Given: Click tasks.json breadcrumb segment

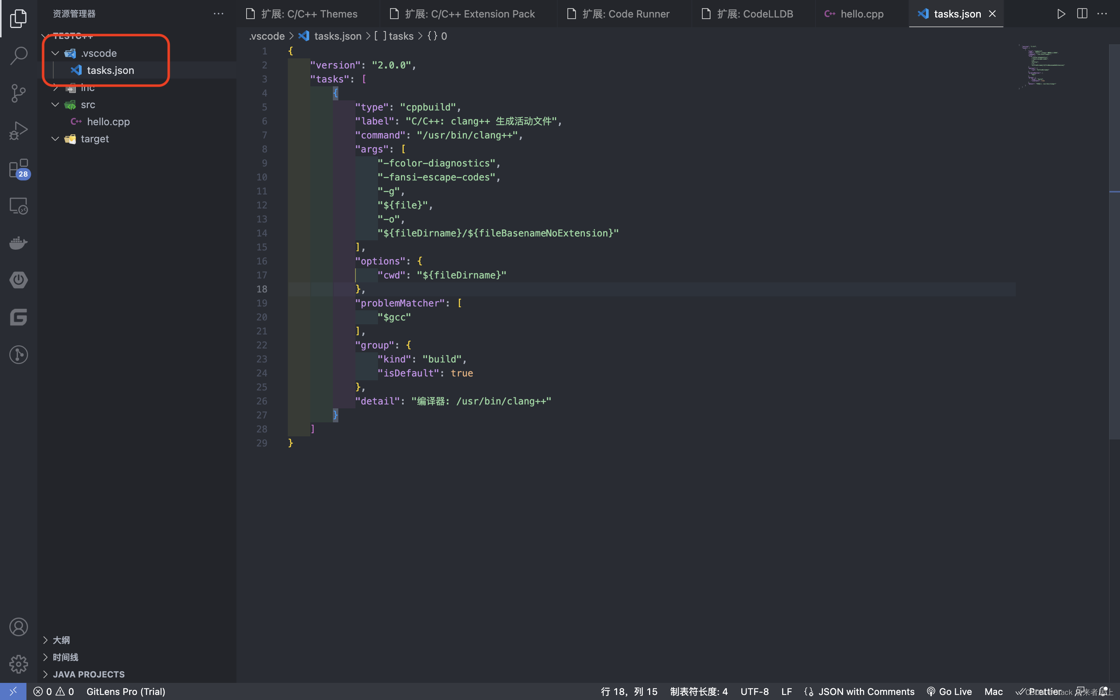Looking at the screenshot, I should tap(330, 36).
